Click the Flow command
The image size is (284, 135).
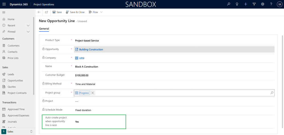pyautogui.click(x=93, y=12)
